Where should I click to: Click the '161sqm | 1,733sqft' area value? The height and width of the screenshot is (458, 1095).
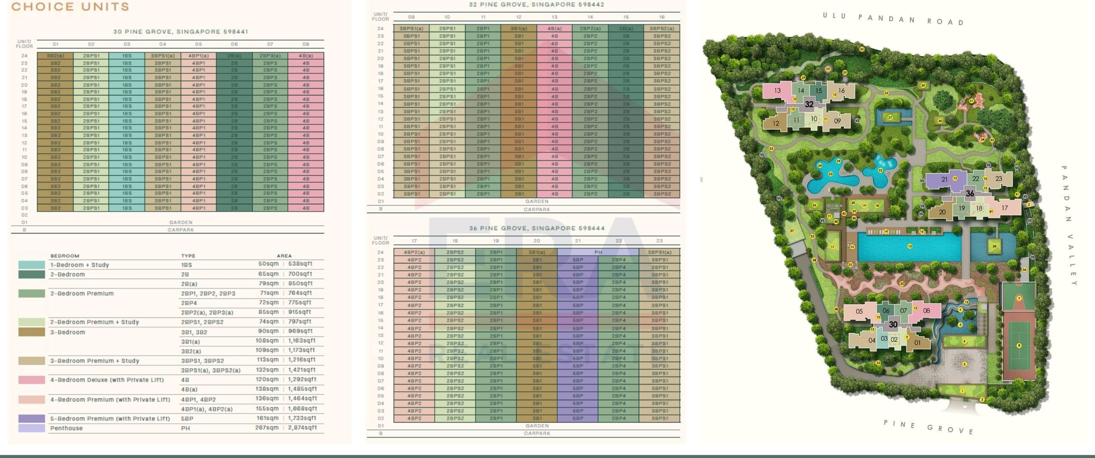tap(286, 418)
